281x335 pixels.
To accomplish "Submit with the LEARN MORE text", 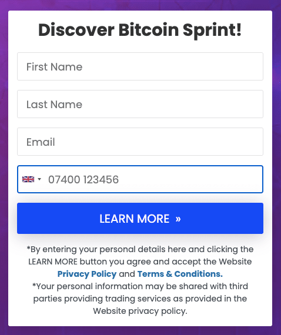I will coord(135,219).
